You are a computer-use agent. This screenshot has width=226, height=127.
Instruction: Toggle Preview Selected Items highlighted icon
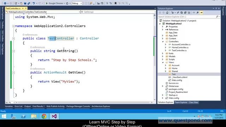click(201, 13)
